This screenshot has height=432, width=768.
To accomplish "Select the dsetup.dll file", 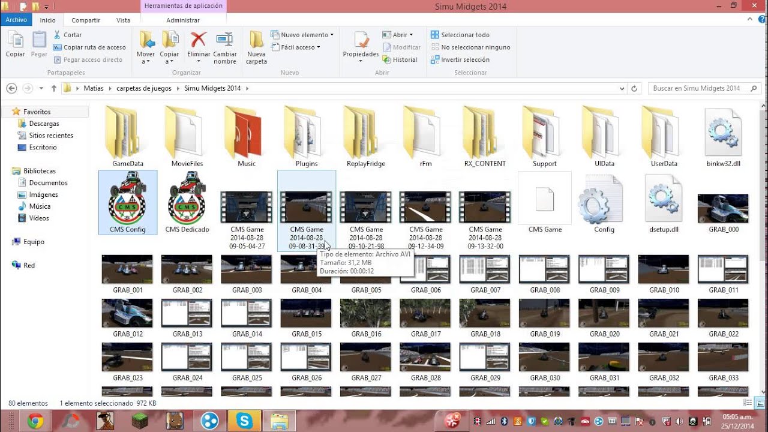I will pyautogui.click(x=664, y=202).
